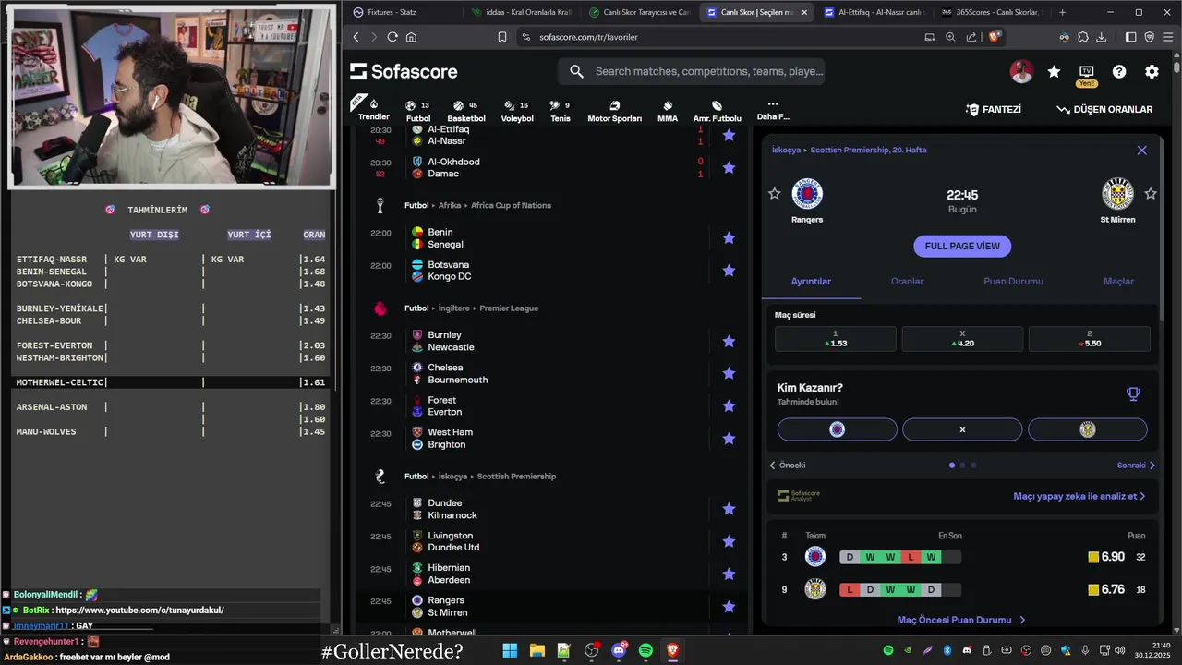Unfavorite the Al-Okhdood vs Damac match
This screenshot has width=1182, height=665.
click(x=729, y=167)
